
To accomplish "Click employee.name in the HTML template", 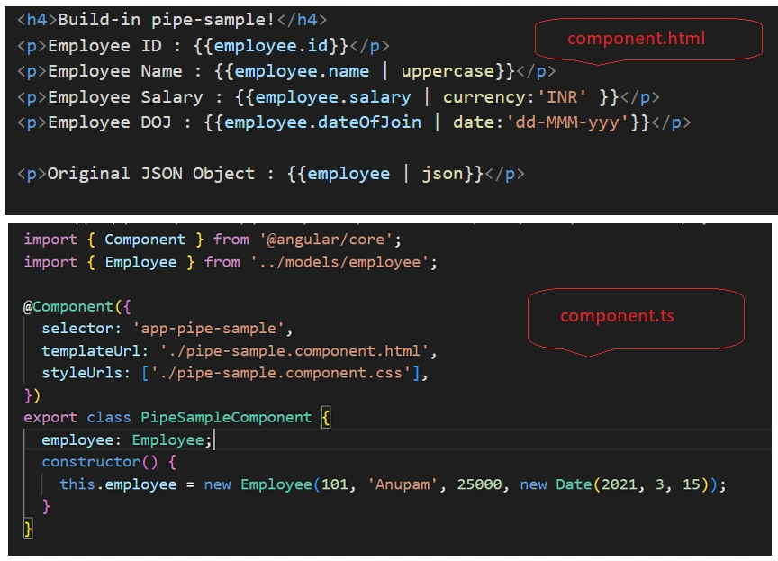I will tap(302, 71).
